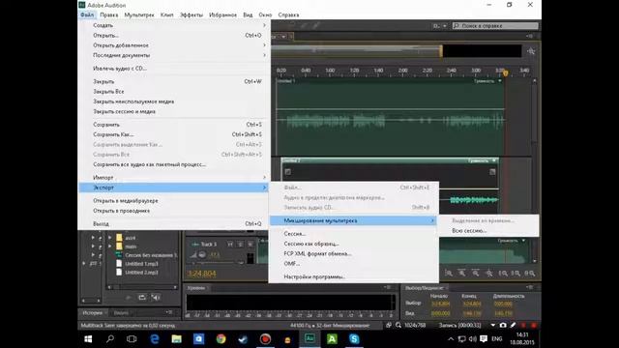
Task: Click the Files panel horizontal scrollbar
Action: 142,287
